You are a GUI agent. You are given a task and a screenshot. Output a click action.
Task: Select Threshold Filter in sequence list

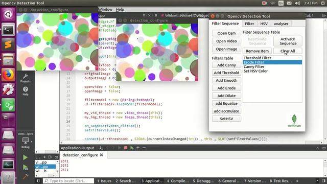[272, 58]
